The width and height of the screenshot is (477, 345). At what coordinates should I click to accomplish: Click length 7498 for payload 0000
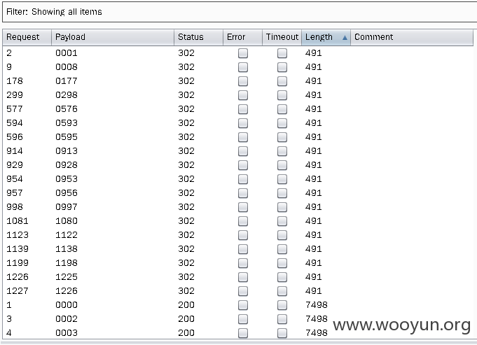[317, 305]
